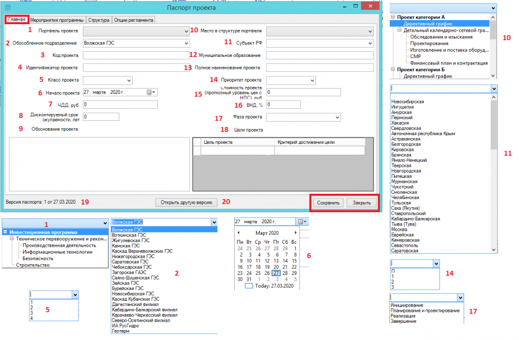Switch to Мероприятия программы tab
The height and width of the screenshot is (340, 519).
(57, 20)
